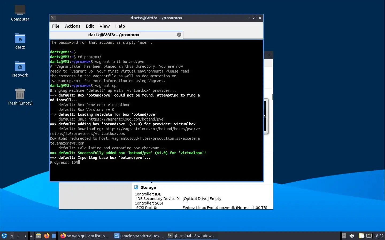Launch the file manager from taskbar quicklaunch

click(38, 236)
